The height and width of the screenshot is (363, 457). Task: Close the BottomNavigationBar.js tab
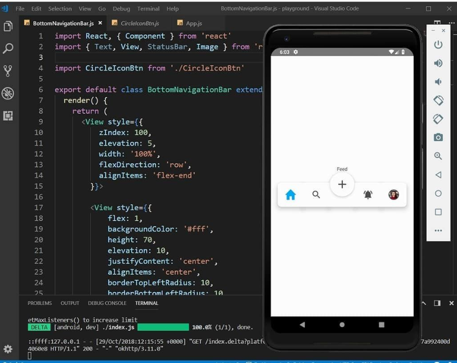(100, 23)
